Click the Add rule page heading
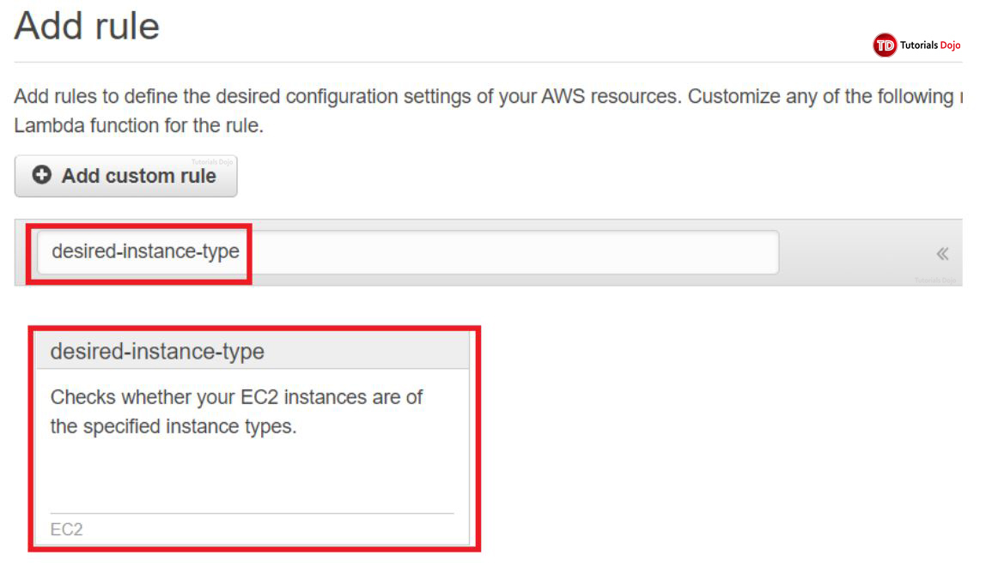The height and width of the screenshot is (579, 992). click(87, 27)
